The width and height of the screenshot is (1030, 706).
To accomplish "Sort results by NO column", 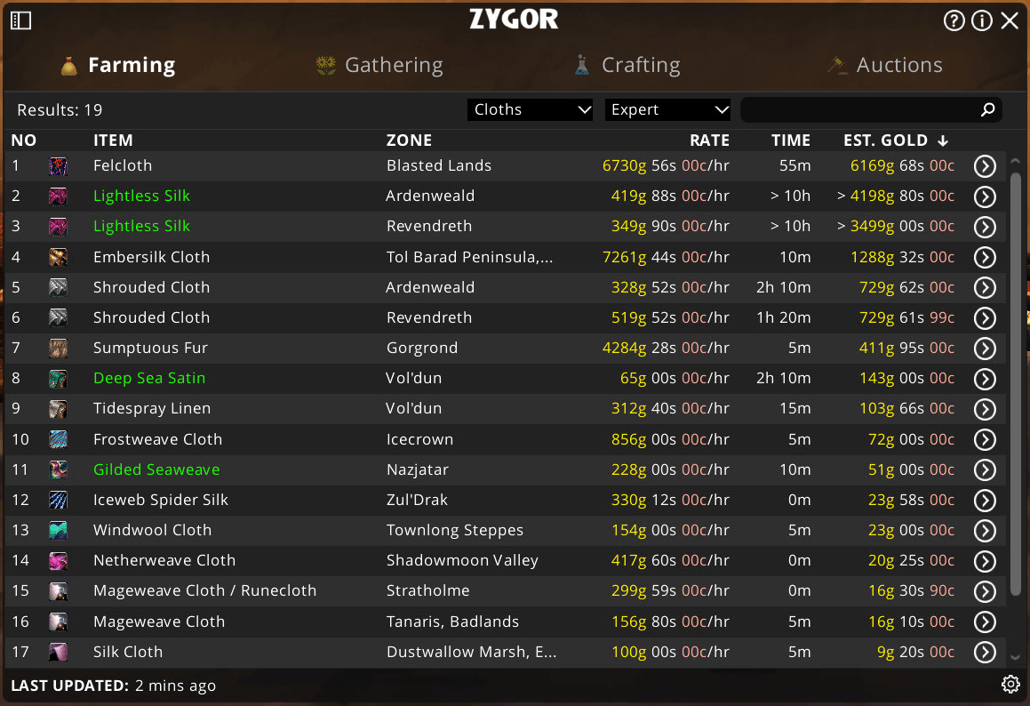I will coord(24,140).
